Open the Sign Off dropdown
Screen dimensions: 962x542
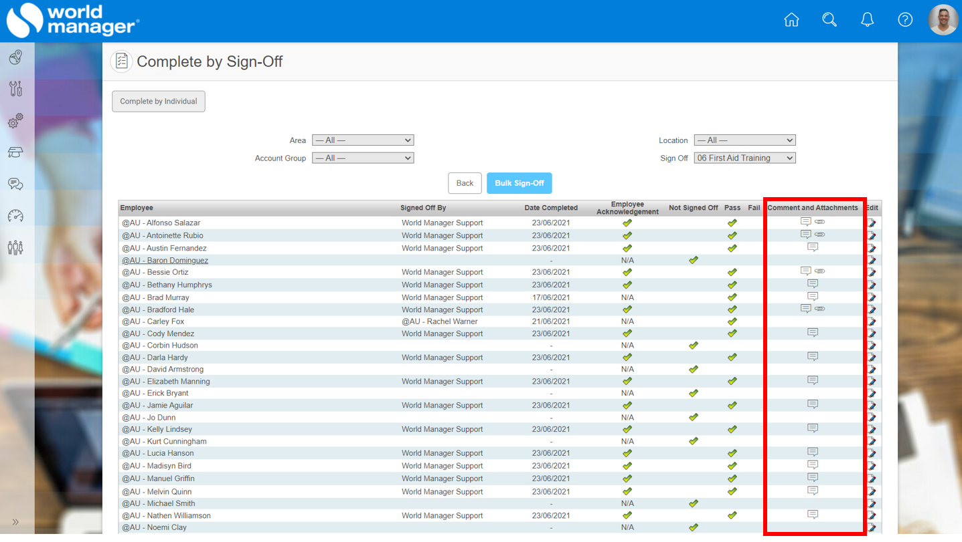[x=744, y=158]
